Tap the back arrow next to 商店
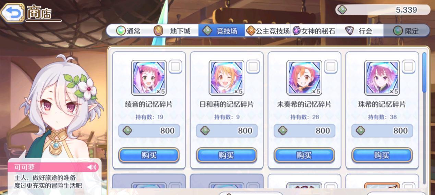Screen dimensions: 435x195 pyautogui.click(x=12, y=13)
